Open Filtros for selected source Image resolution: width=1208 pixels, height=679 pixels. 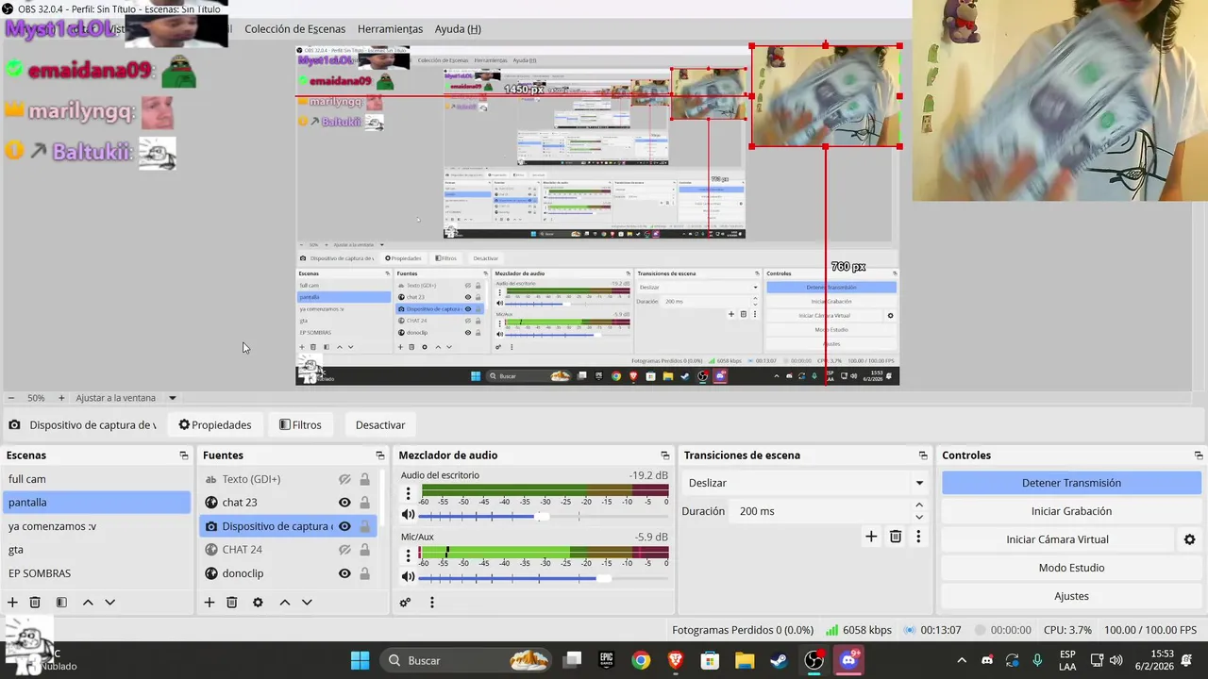tap(300, 425)
